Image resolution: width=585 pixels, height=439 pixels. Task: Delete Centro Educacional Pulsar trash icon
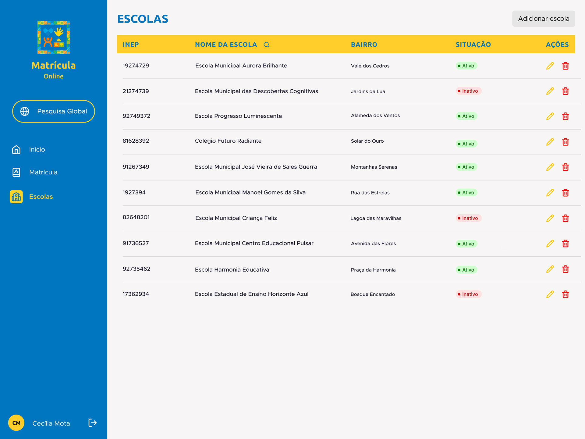[565, 244]
